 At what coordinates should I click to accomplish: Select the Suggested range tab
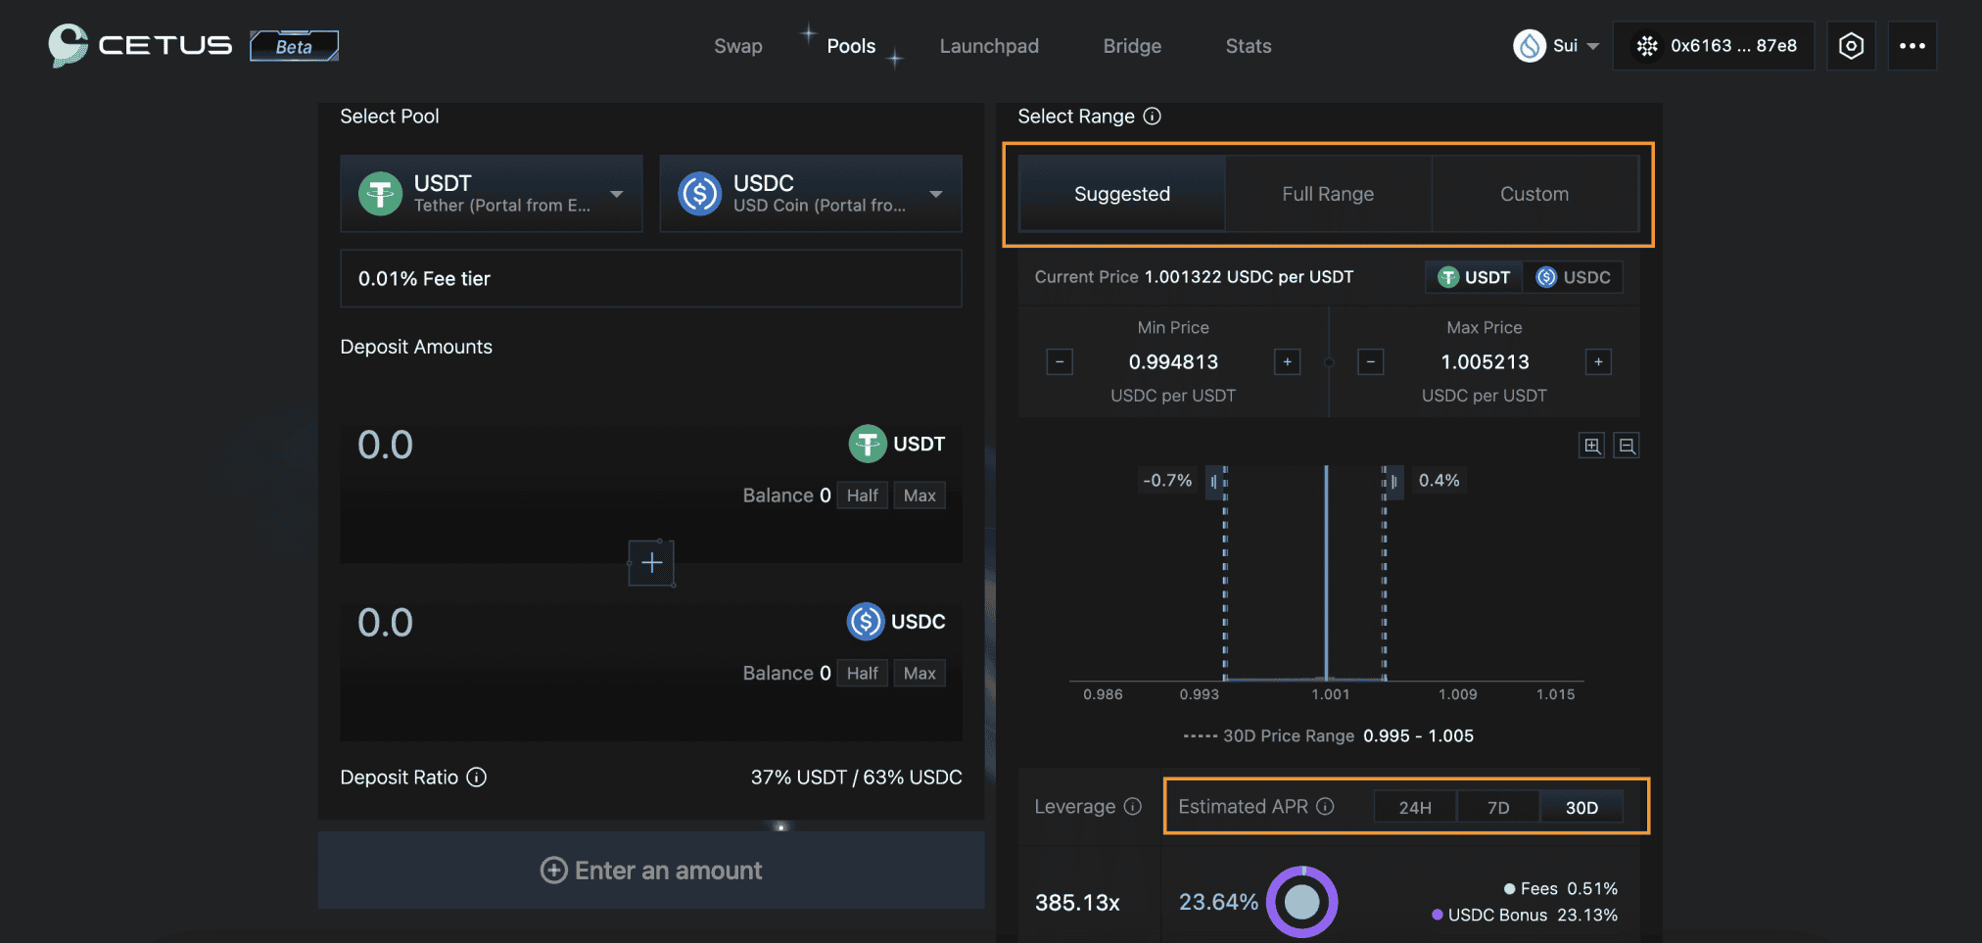(1122, 194)
